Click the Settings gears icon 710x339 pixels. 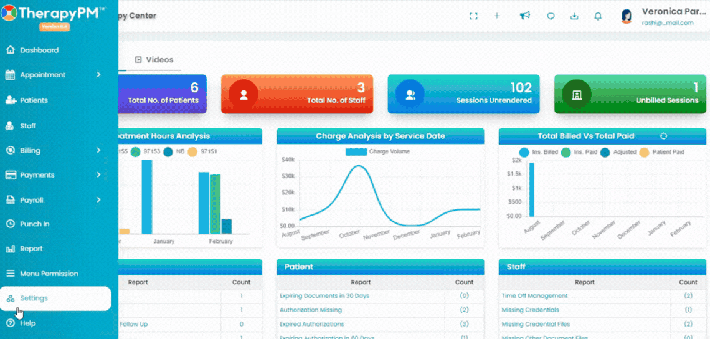click(11, 298)
